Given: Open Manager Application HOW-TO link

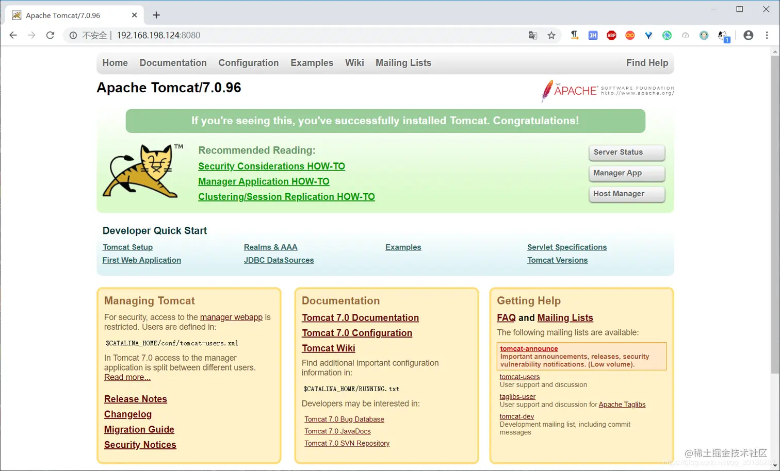Looking at the screenshot, I should [264, 181].
